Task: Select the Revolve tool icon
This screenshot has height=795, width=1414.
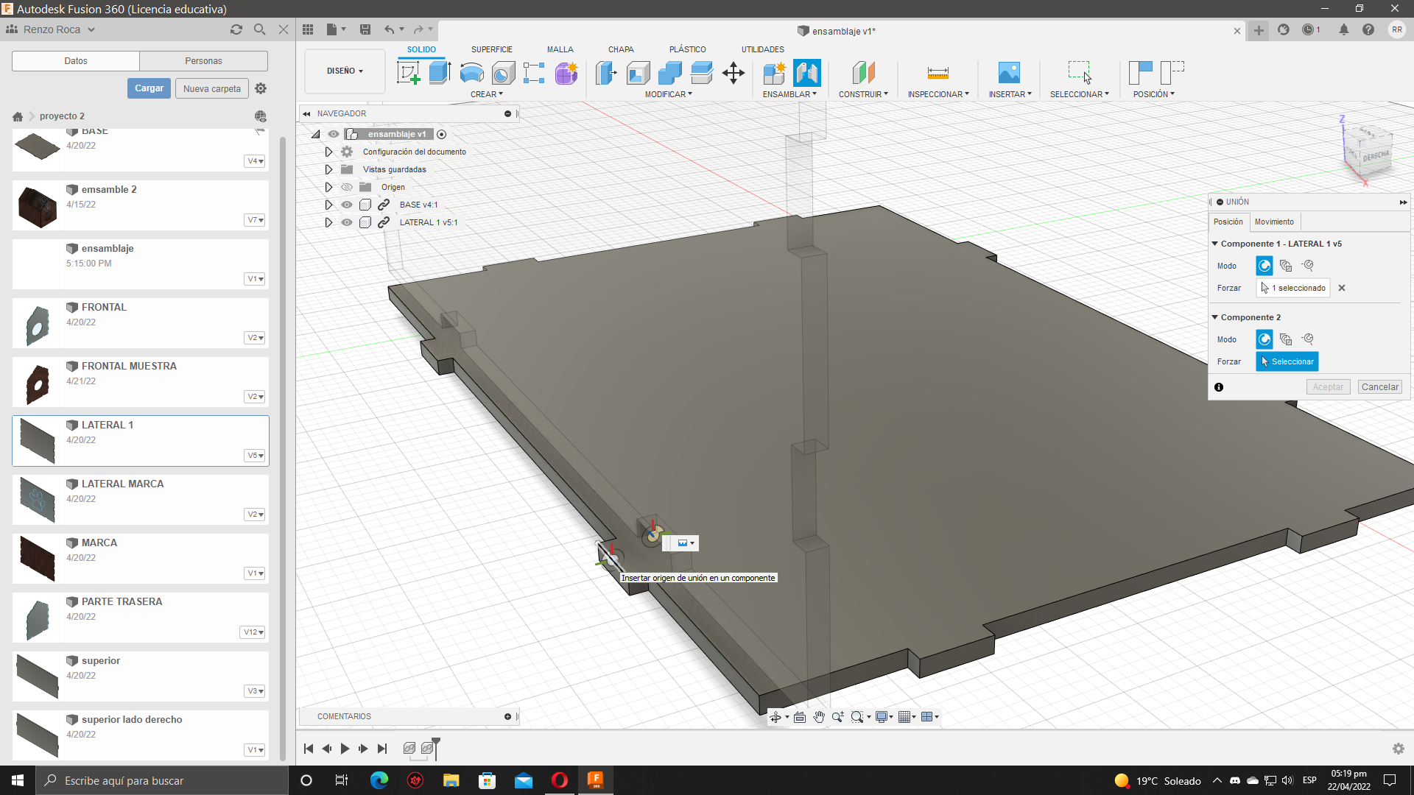Action: click(471, 73)
